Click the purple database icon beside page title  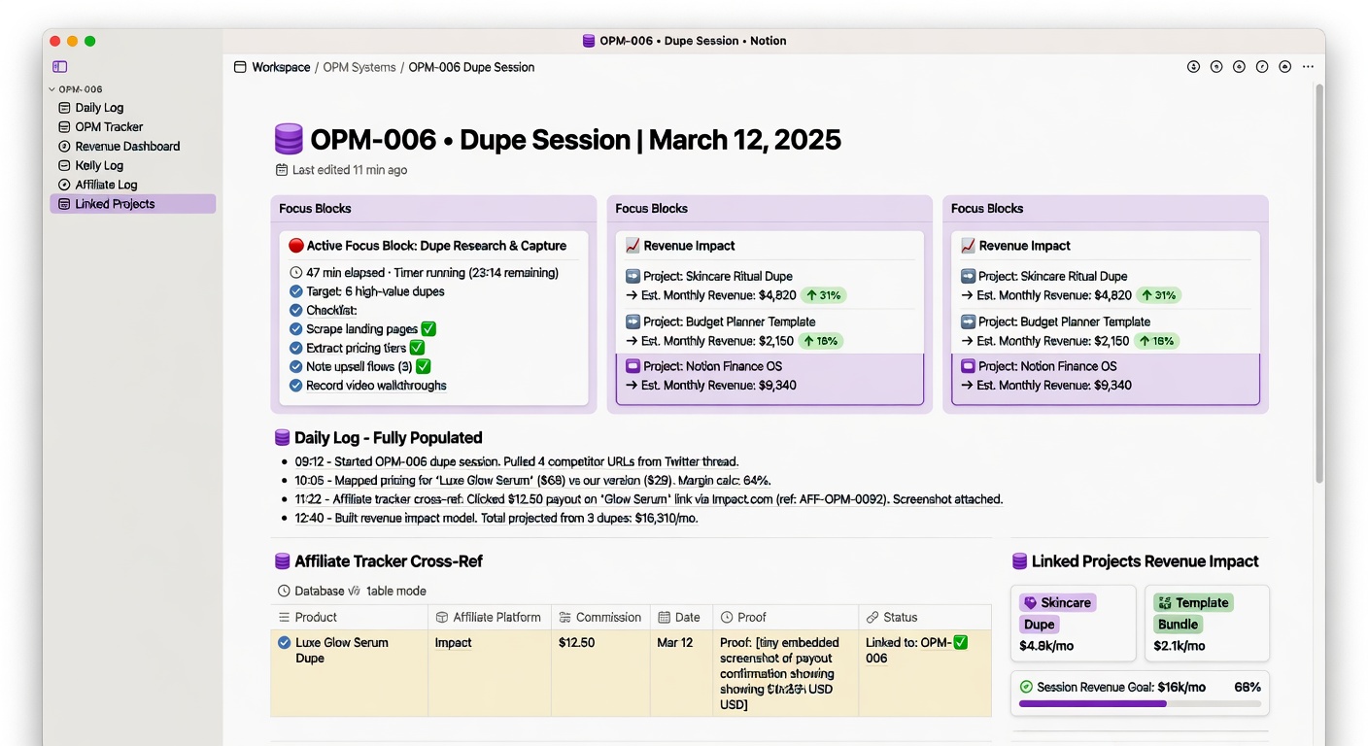(289, 140)
